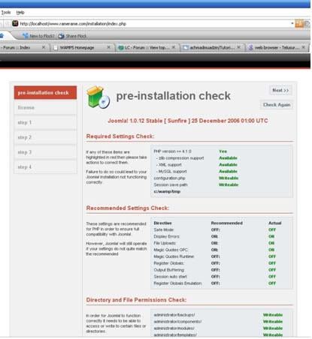Click the Next >> button
This screenshot has width=312, height=339.
pos(280,90)
